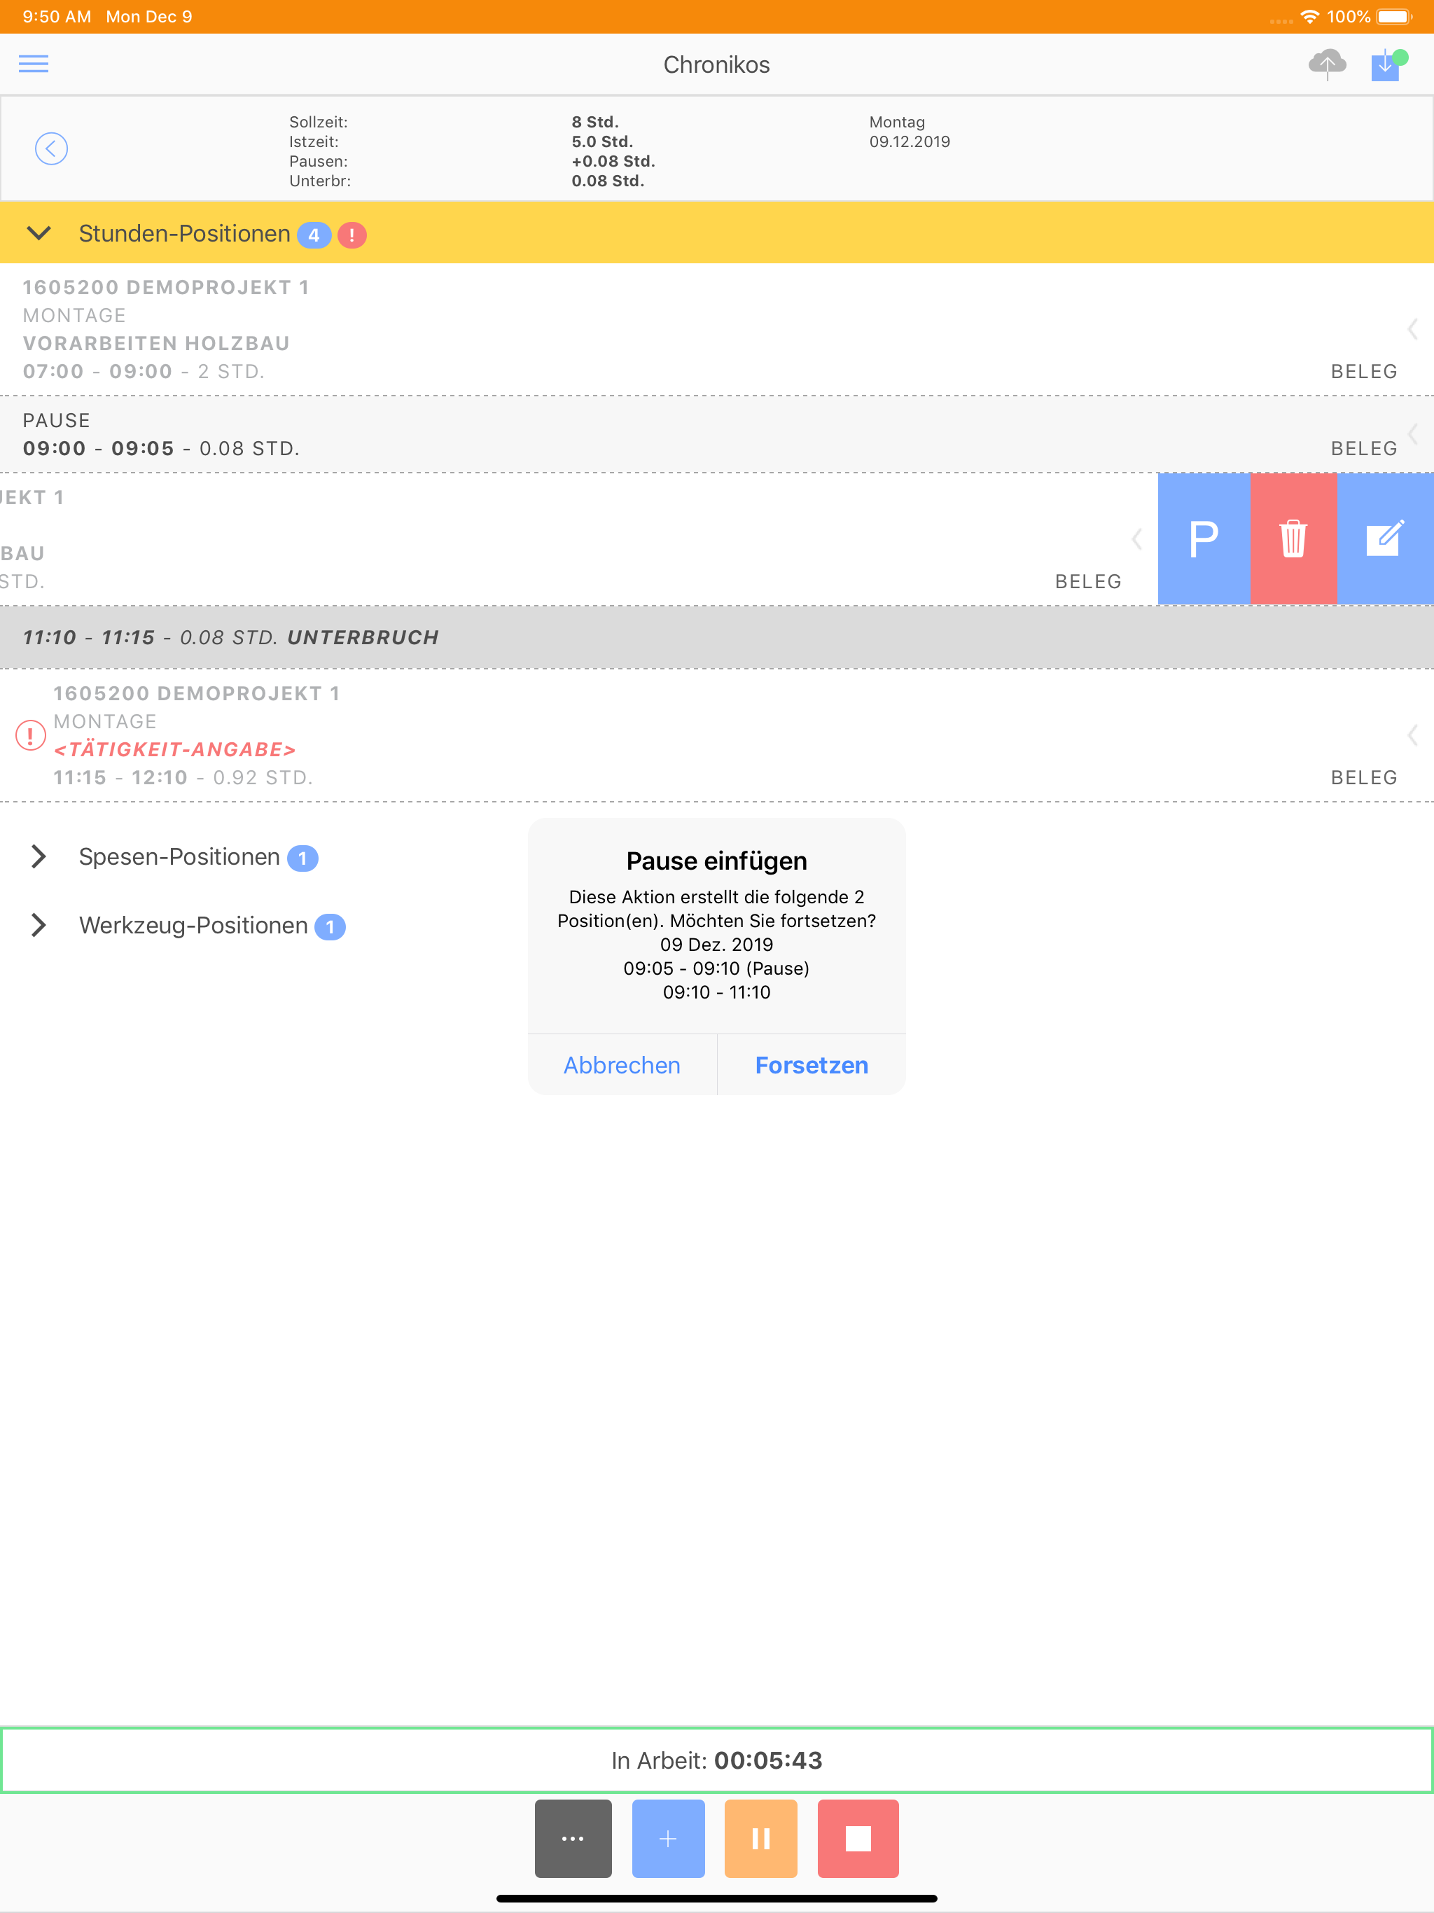
Task: Open BELEG for 11:15 - 12:10 row
Action: click(1364, 777)
